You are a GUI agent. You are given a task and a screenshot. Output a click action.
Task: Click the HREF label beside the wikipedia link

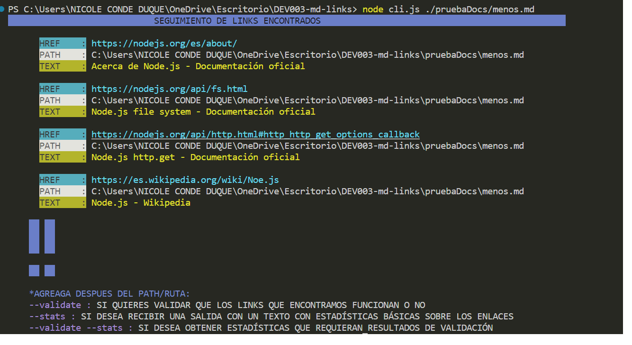[63, 180]
